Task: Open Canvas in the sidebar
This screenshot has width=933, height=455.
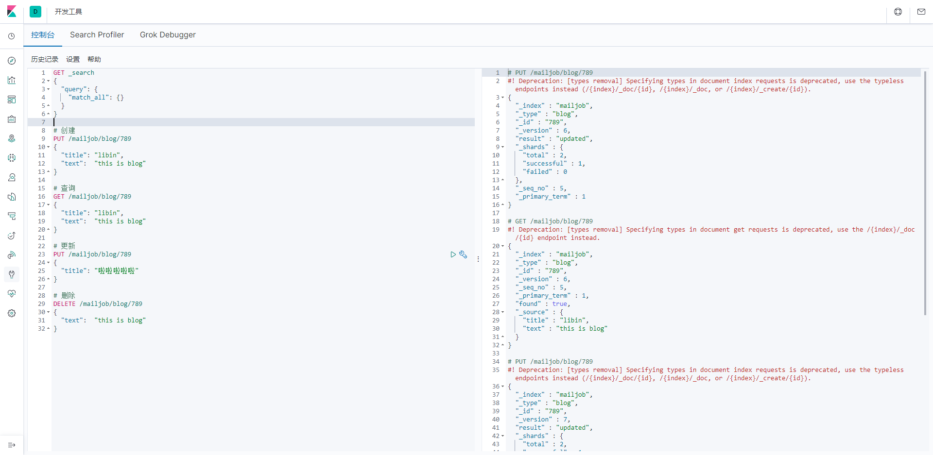Action: [x=12, y=119]
